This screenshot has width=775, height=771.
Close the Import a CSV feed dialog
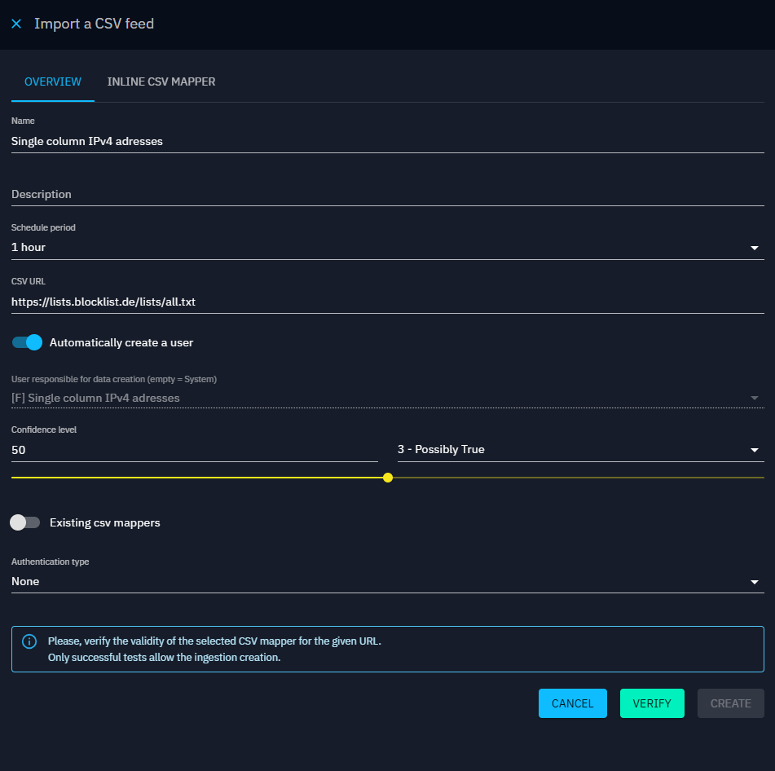click(x=16, y=24)
